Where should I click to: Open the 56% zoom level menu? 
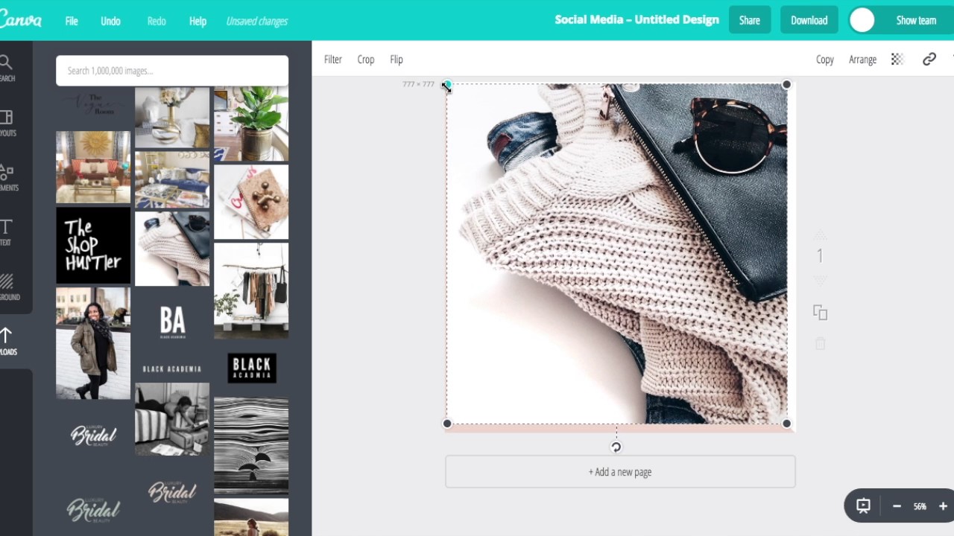pos(920,506)
